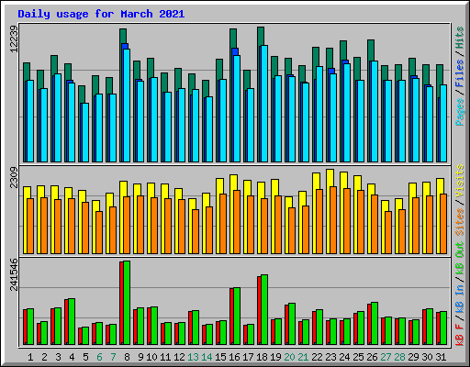Viewport: 470px width, 367px height.
Task: Click the 'Sites' legend label
Action: (460, 222)
